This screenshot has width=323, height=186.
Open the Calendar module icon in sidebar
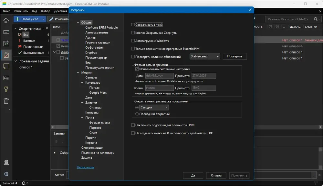click(x=6, y=43)
